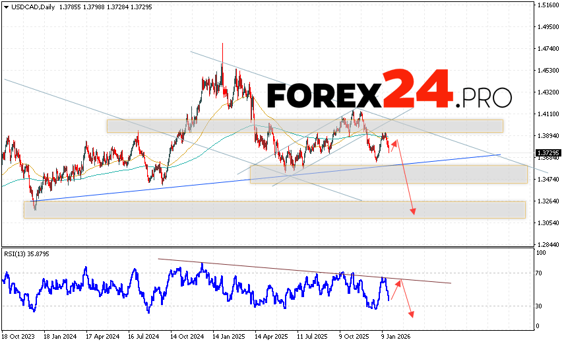Click the 1.45300 price axis label

click(x=548, y=70)
